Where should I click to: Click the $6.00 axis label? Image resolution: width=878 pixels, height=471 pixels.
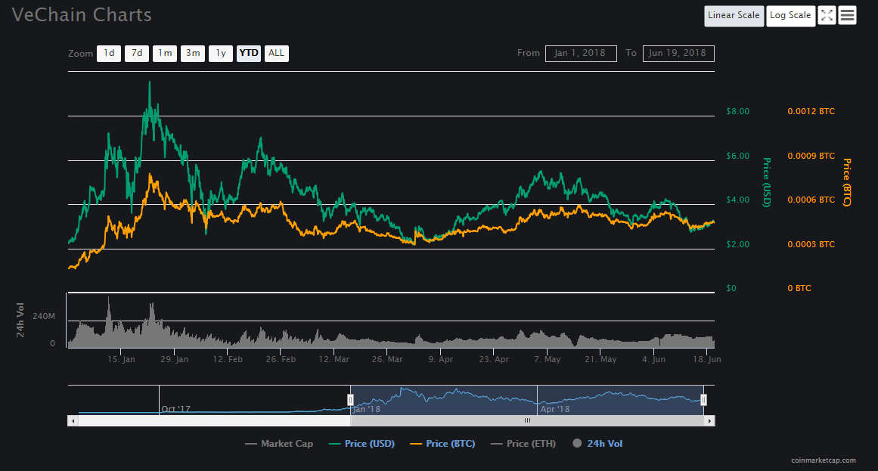click(x=737, y=156)
